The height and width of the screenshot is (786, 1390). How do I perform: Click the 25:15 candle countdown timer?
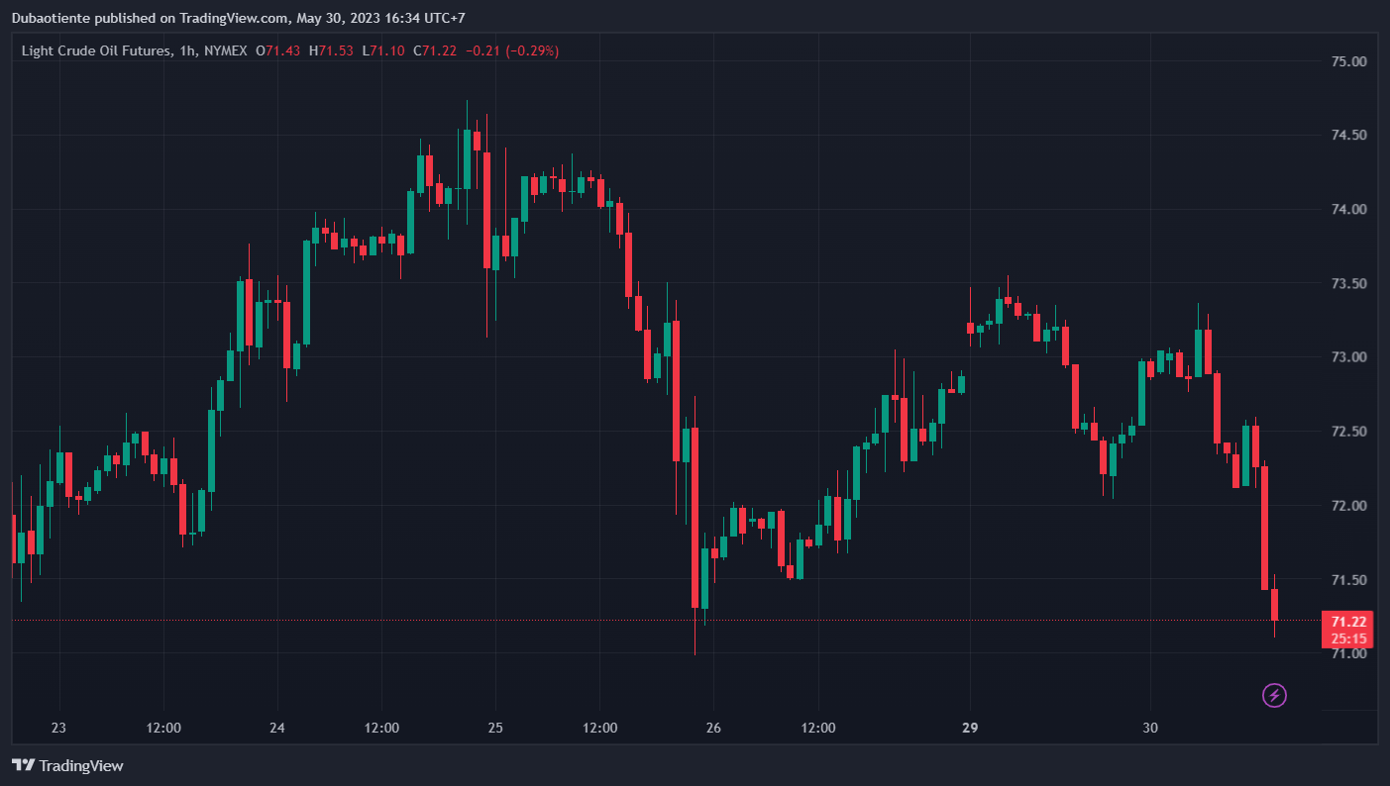(1347, 639)
